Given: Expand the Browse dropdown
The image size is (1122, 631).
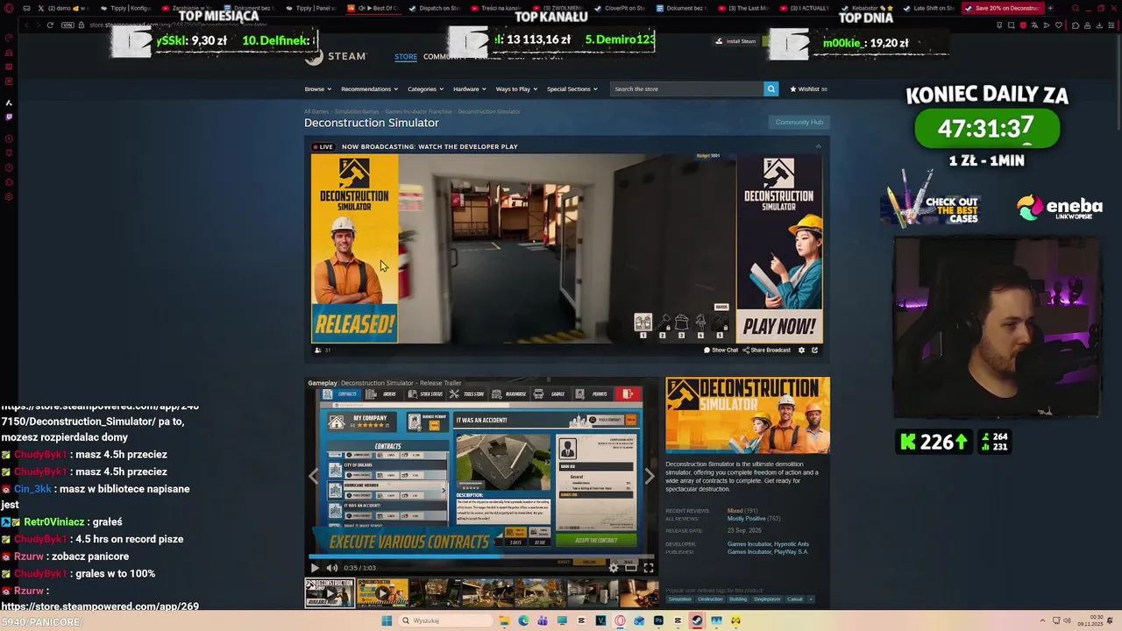Looking at the screenshot, I should pos(317,89).
